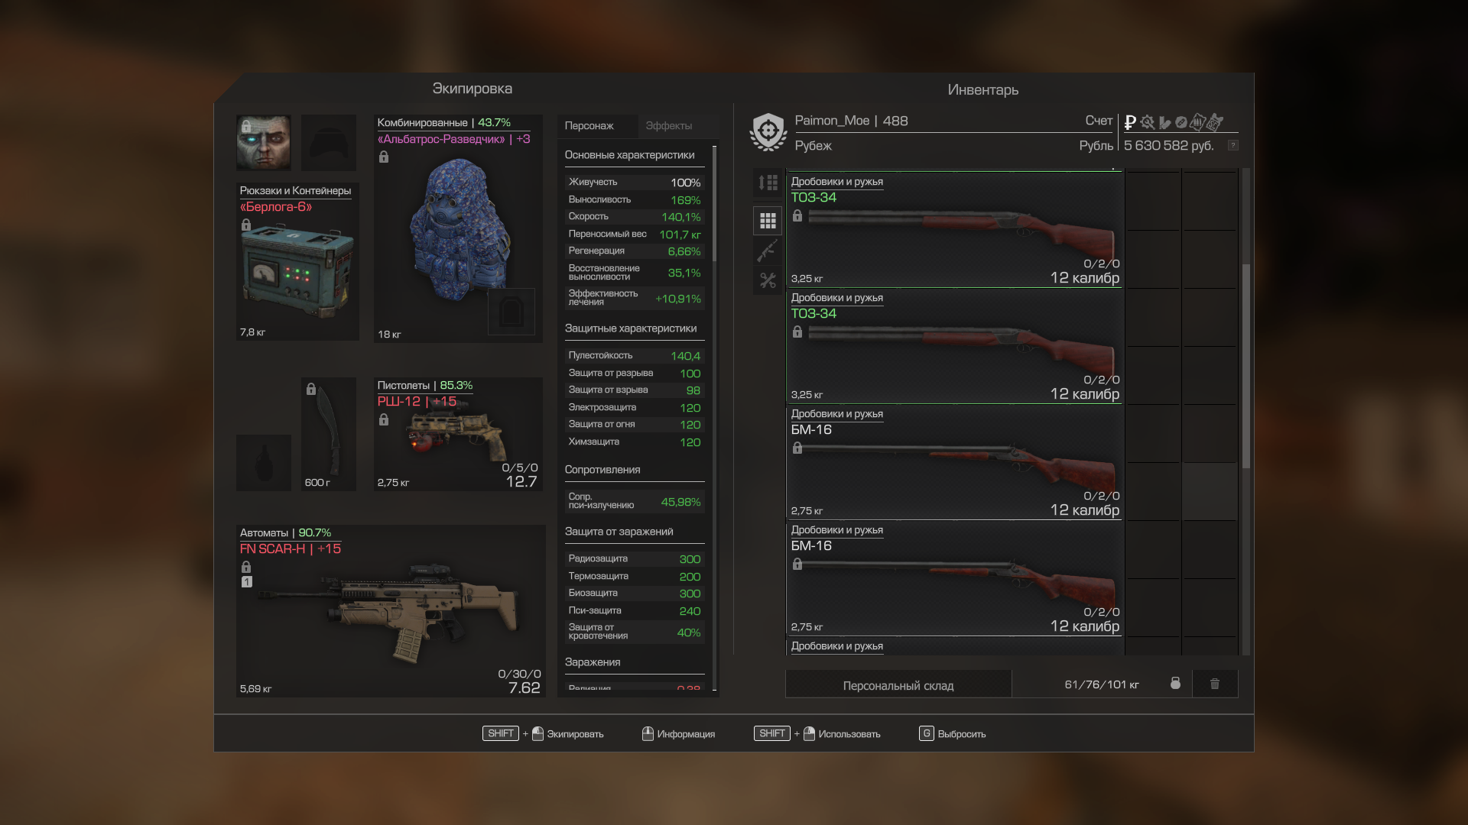Viewport: 1468px width, 825px height.
Task: Click the 5 630 582 руб. balance
Action: pos(1168,145)
